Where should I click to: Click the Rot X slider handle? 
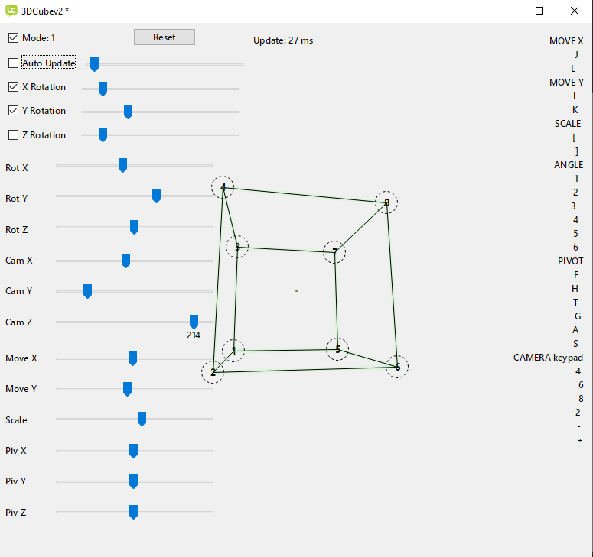pos(122,165)
